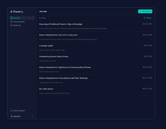166x129 pixels.
Task: Click the Journals book icon in sidebar
Action: pos(11,18)
